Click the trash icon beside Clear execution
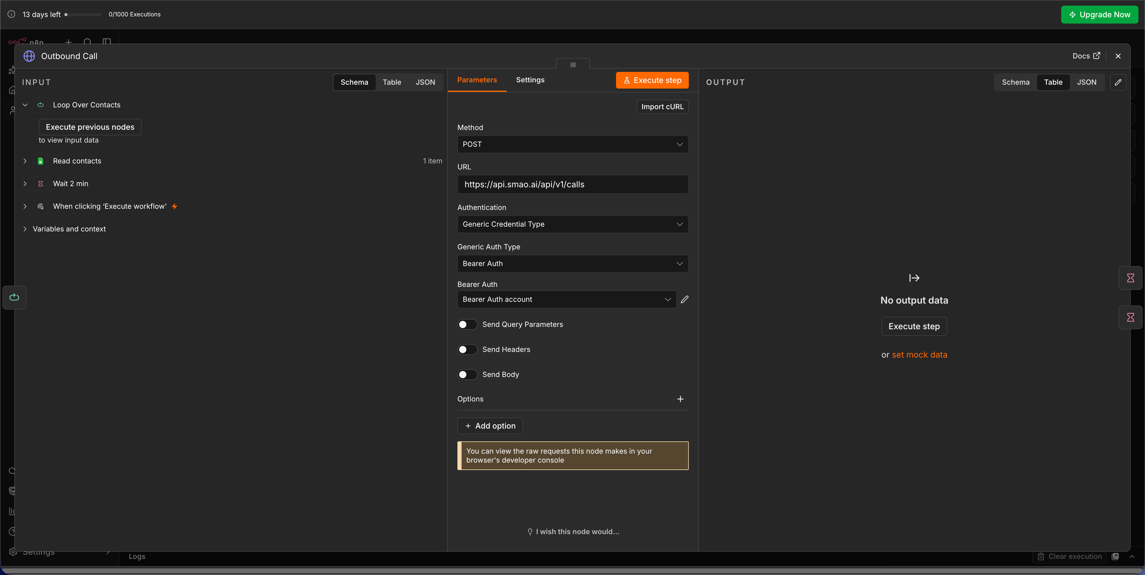The width and height of the screenshot is (1145, 575). (1041, 556)
